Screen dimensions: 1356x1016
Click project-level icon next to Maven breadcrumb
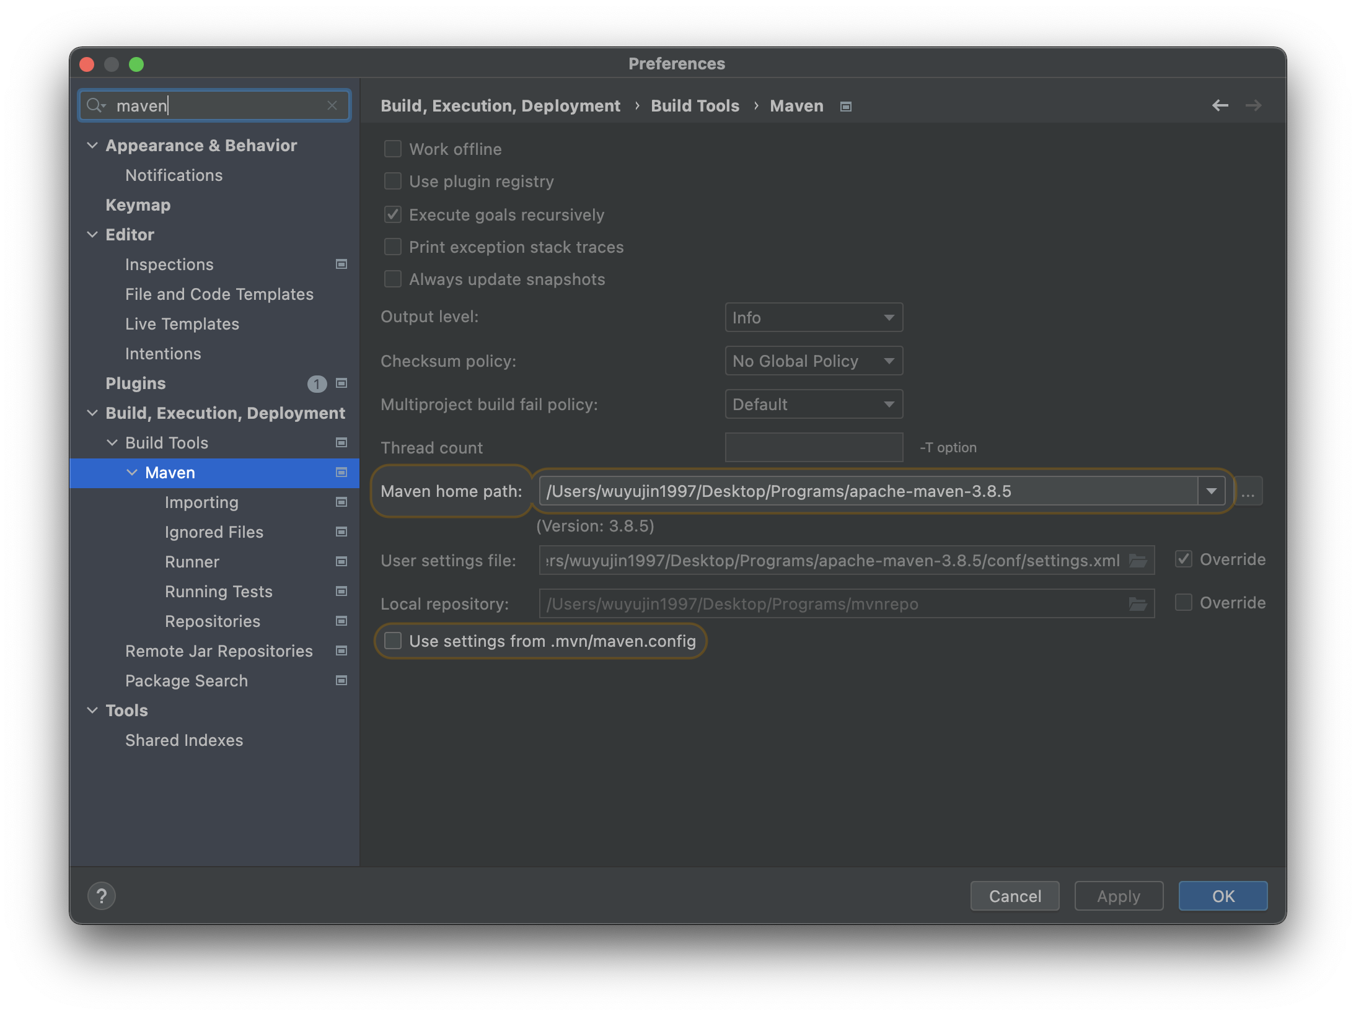click(x=846, y=107)
